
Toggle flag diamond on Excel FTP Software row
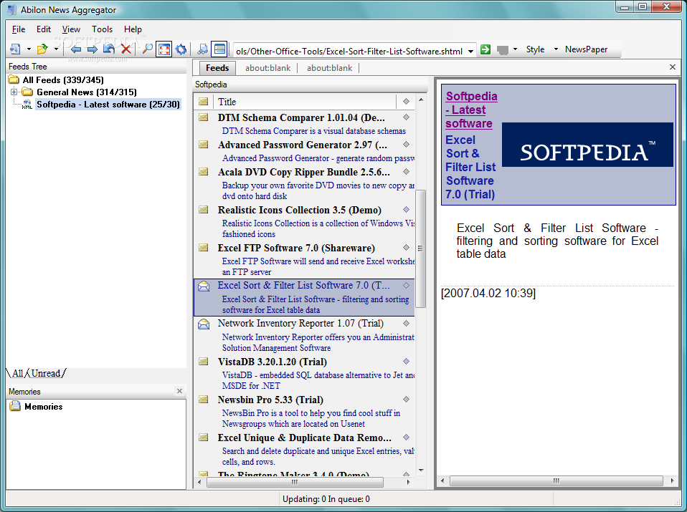[406, 247]
